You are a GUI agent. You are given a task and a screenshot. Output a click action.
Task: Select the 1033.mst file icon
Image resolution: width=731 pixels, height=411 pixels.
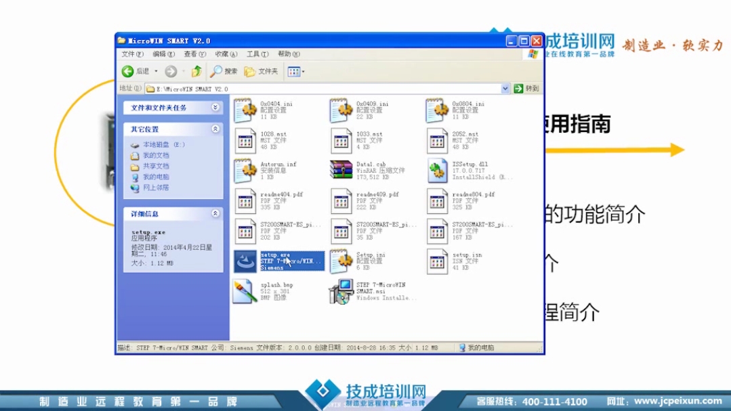[x=341, y=141]
